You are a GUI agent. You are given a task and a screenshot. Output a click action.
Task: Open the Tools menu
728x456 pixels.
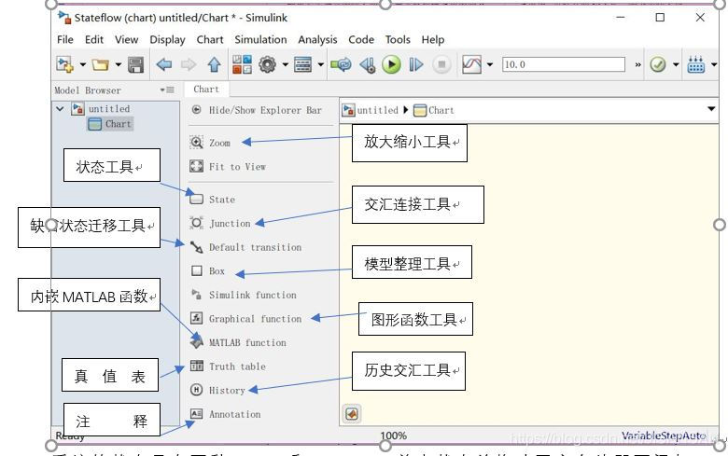[398, 40]
